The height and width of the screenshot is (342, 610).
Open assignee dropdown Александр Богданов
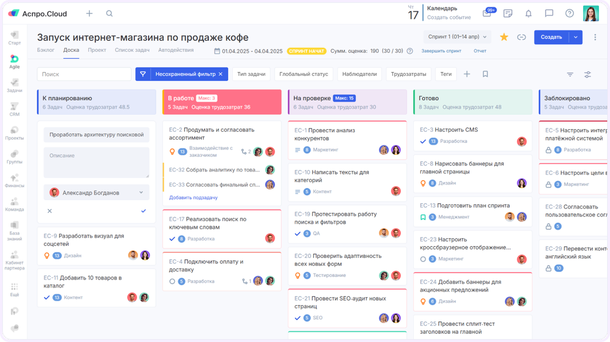coord(96,192)
